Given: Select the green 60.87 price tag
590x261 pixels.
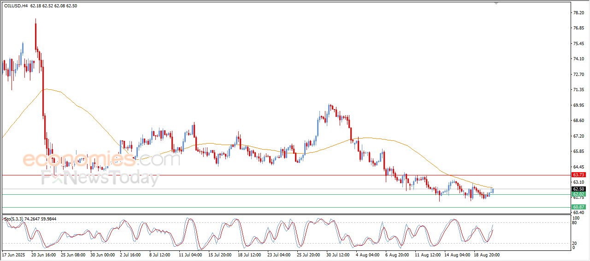Looking at the screenshot, I should (578, 207).
